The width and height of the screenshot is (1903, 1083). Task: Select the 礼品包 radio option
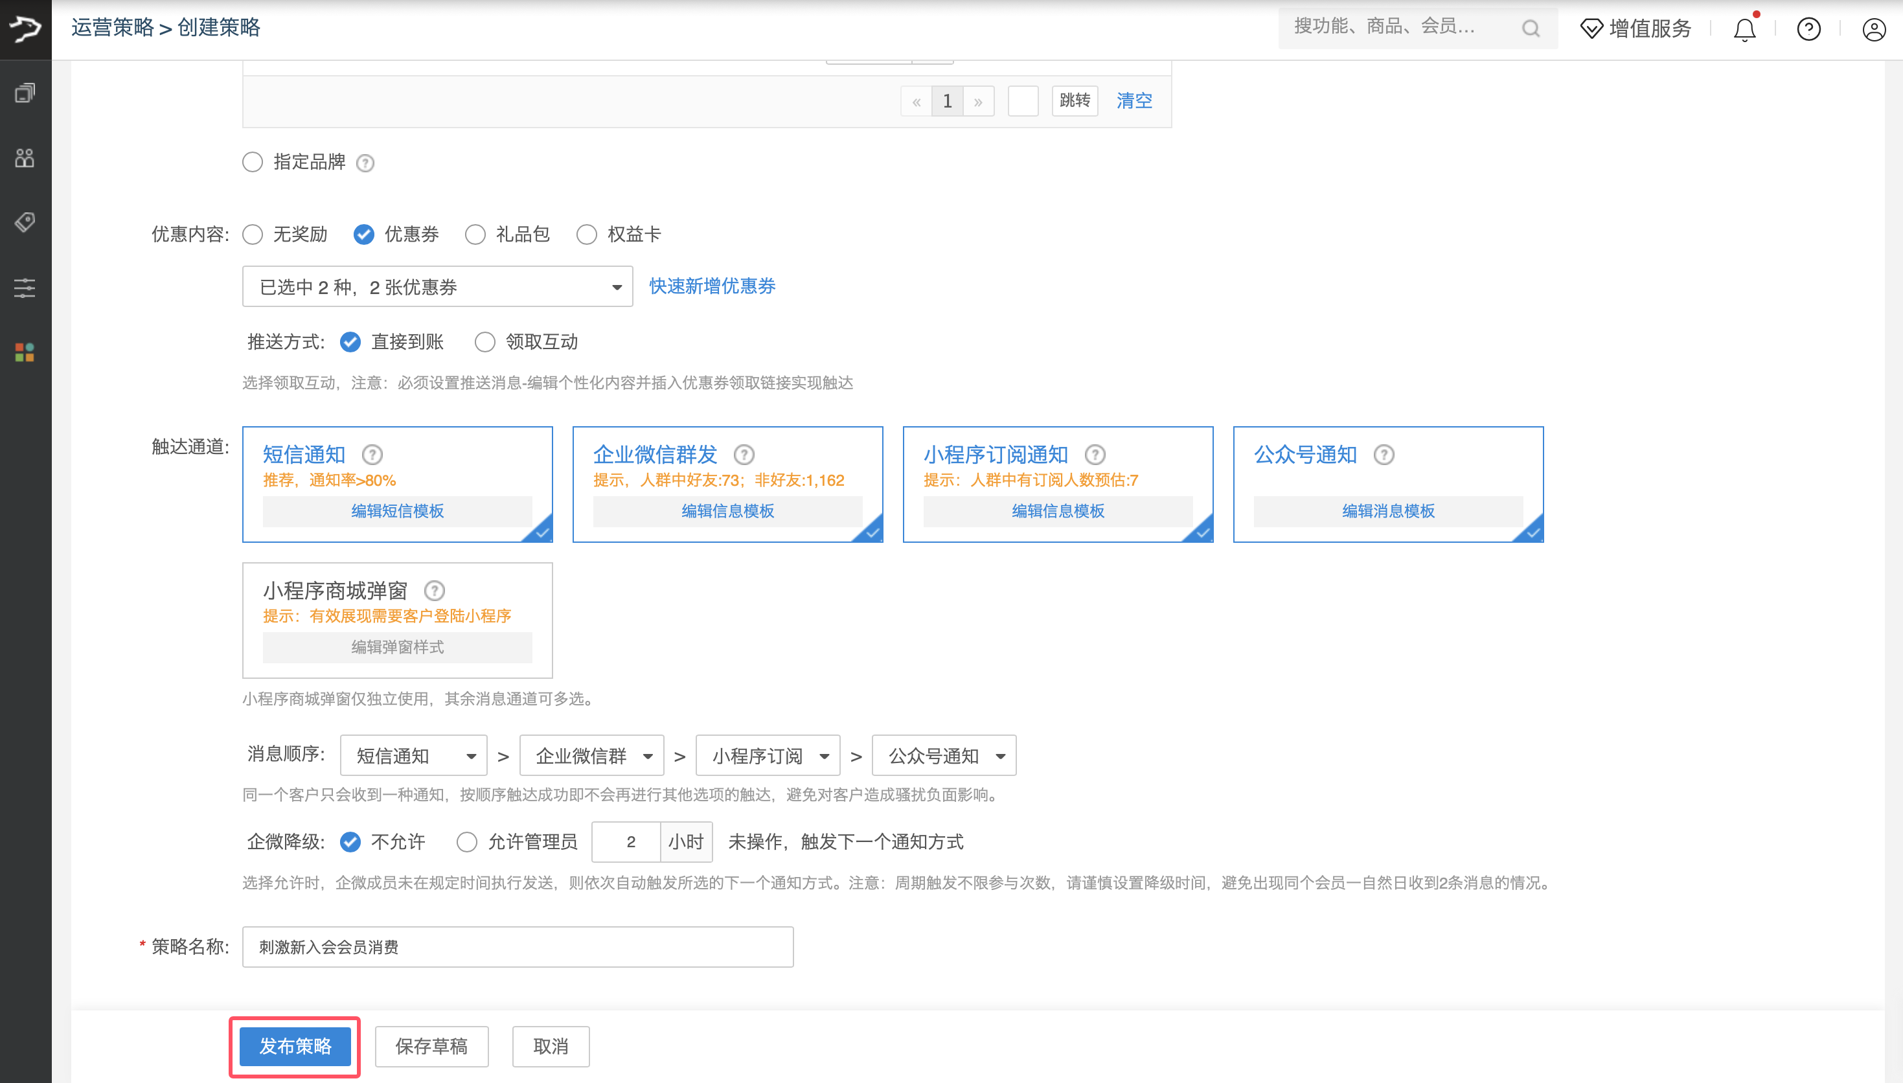475,235
